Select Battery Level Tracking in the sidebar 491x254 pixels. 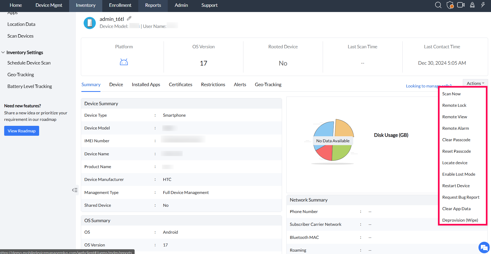coord(29,86)
